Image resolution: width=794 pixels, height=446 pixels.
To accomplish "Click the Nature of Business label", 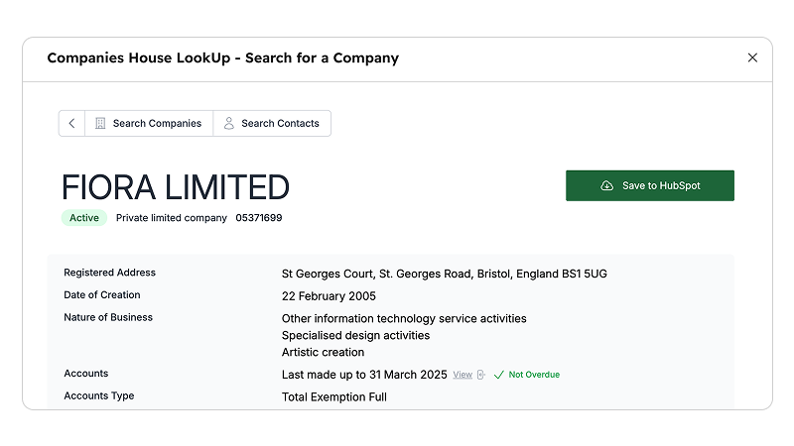I will click(108, 317).
